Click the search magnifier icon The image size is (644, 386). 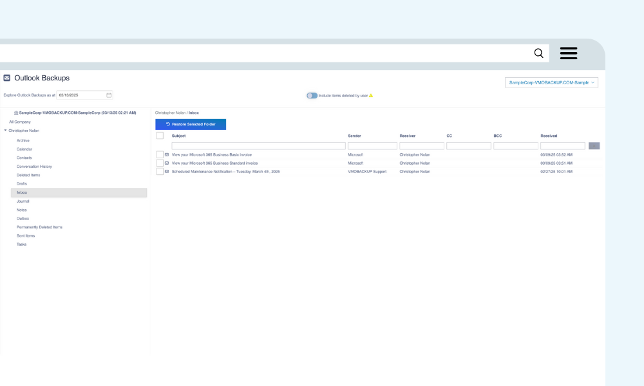pyautogui.click(x=538, y=53)
